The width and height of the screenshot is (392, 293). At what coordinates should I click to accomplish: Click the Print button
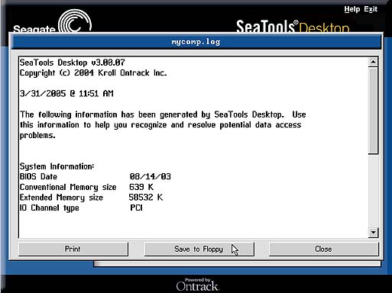point(73,249)
